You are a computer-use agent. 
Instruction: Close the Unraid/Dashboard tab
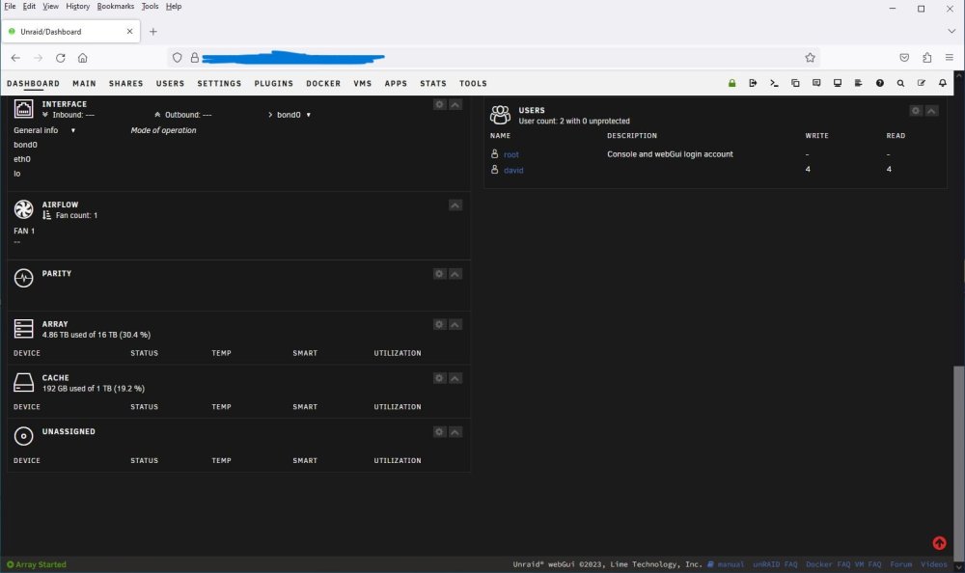130,32
